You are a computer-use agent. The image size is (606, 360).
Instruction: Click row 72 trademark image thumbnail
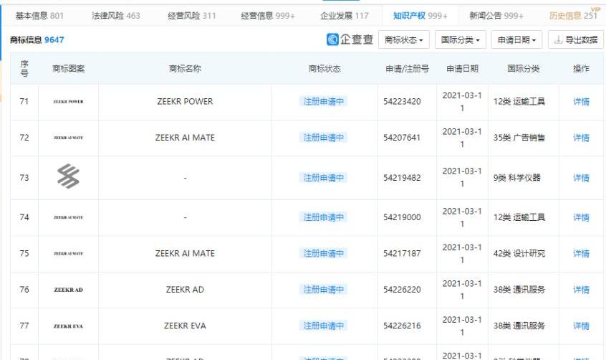68,138
